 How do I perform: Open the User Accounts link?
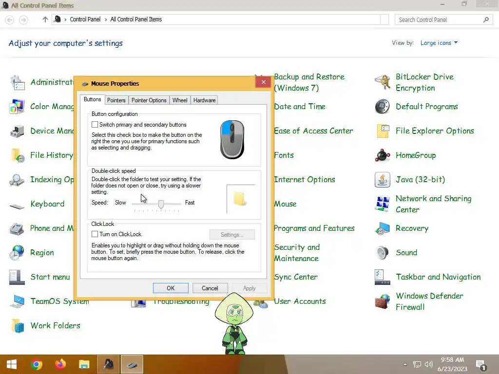coord(300,301)
